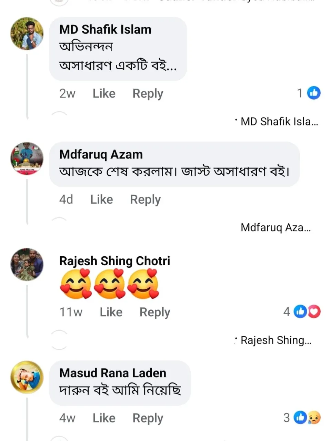The height and width of the screenshot is (441, 331).
Task: Click the like reaction icon on Rajesh's comment
Action: [x=300, y=312]
